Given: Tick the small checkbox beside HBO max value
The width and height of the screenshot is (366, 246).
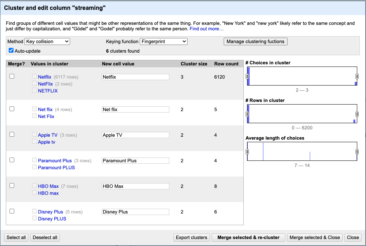Looking at the screenshot, I should coord(34,193).
